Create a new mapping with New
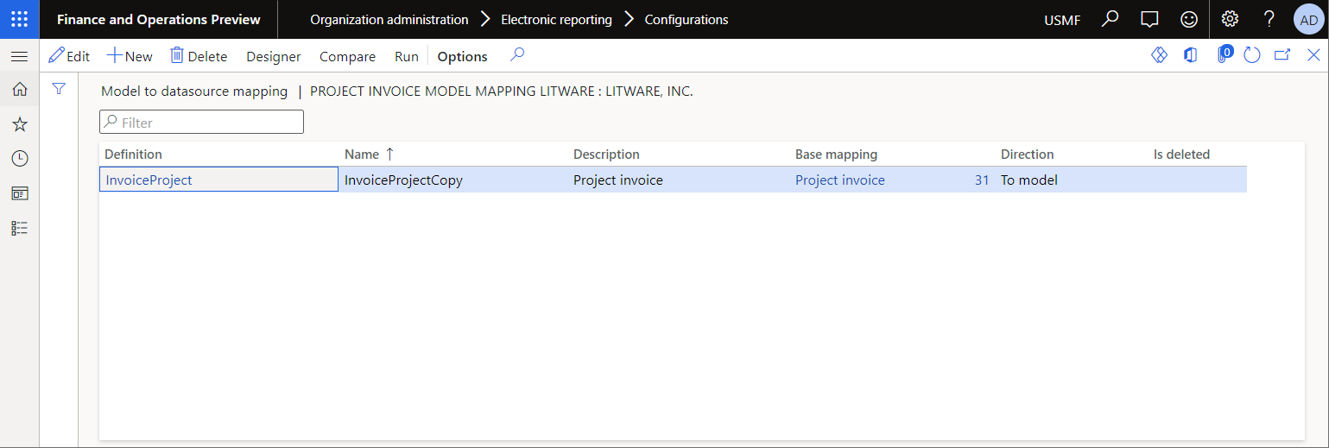Screen dimensions: 1329x448 (x=130, y=56)
